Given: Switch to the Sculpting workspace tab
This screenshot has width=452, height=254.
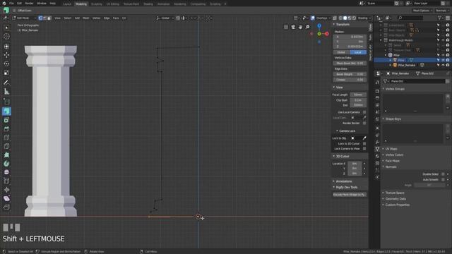Looking at the screenshot, I should (x=96, y=4).
